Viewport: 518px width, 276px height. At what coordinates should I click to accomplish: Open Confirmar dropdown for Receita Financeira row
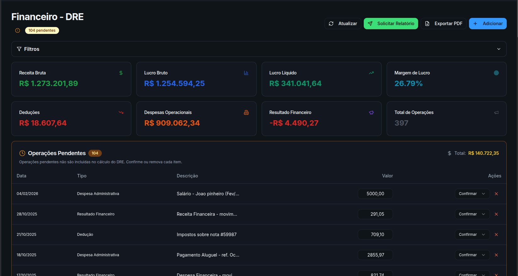tap(472, 214)
